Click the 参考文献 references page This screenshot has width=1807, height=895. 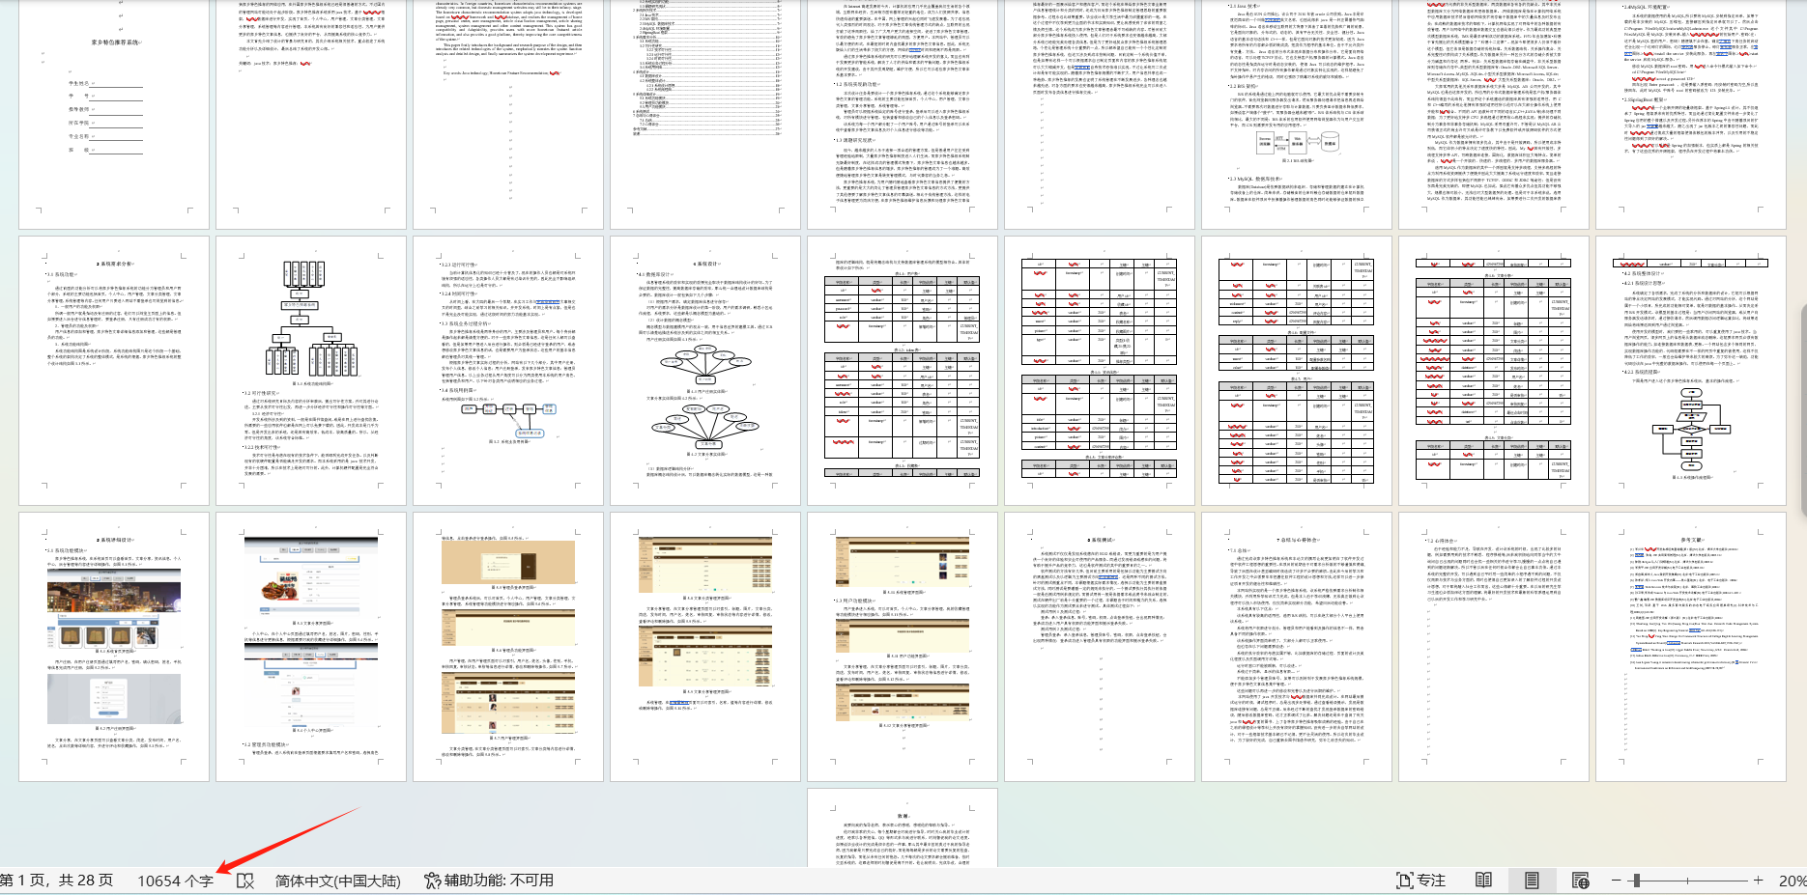pos(1691,647)
